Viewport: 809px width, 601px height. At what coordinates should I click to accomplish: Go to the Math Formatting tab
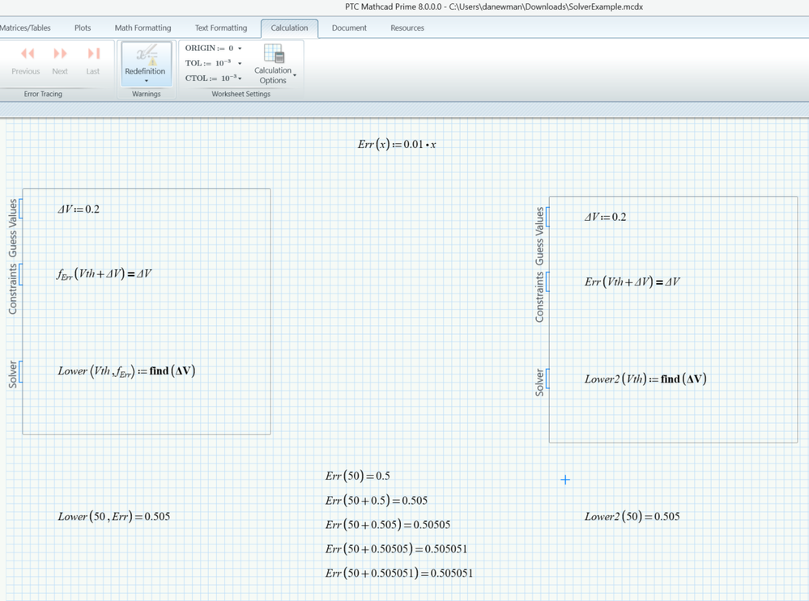[143, 28]
